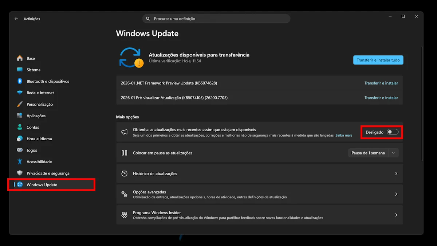The width and height of the screenshot is (437, 246).
Task: Click the Jogos controller icon
Action: 20,150
